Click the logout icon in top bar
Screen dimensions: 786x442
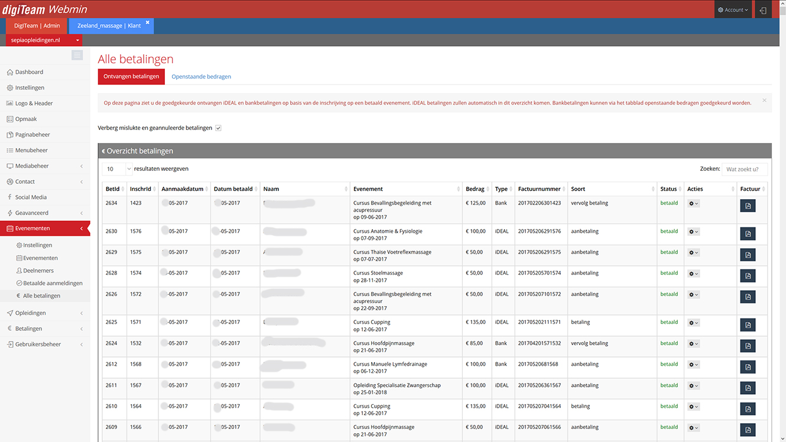click(x=763, y=10)
